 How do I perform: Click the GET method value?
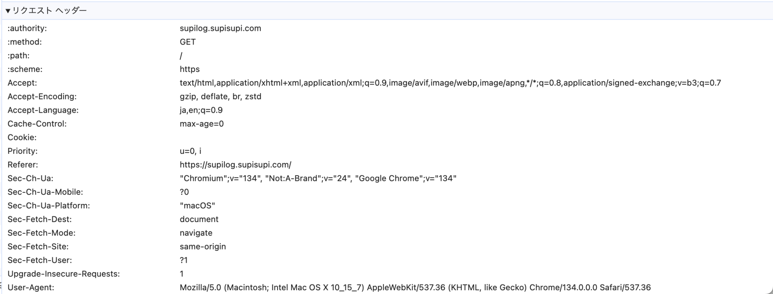click(x=188, y=42)
